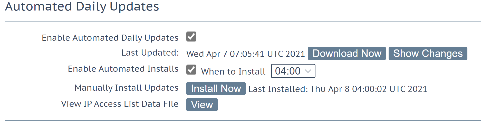
Task: Click the When to Install label text
Action: [233, 71]
